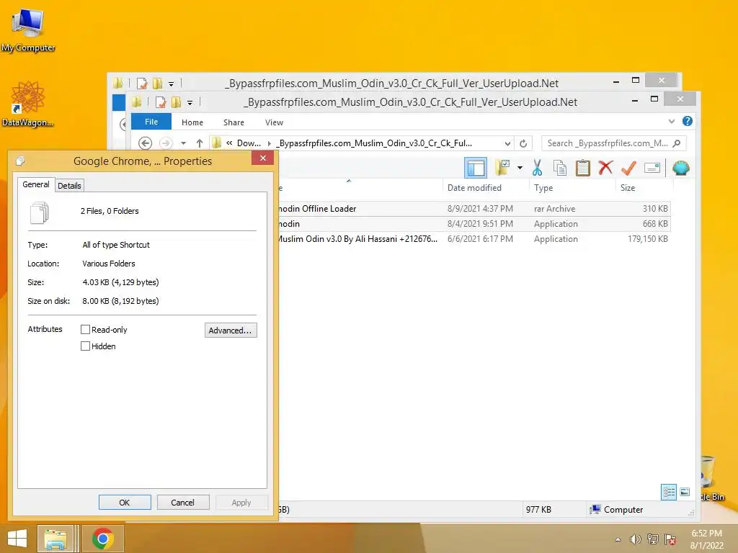The image size is (738, 553).
Task: Click the Forward arrow in front Explorer window
Action: click(x=166, y=143)
